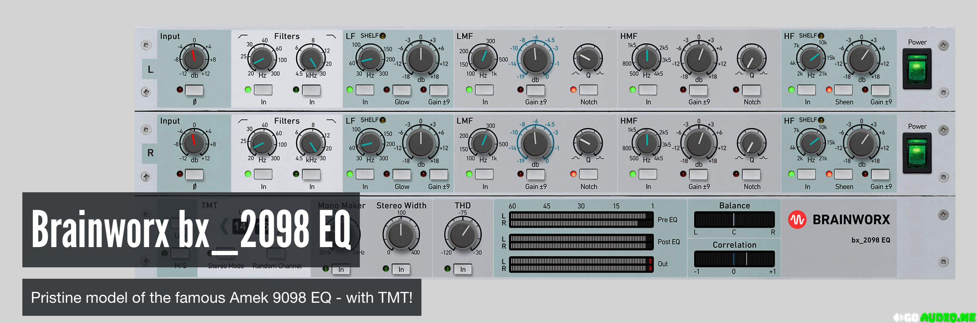
Task: Toggle L channel LMF Gain ±9 button
Action: pos(536,90)
